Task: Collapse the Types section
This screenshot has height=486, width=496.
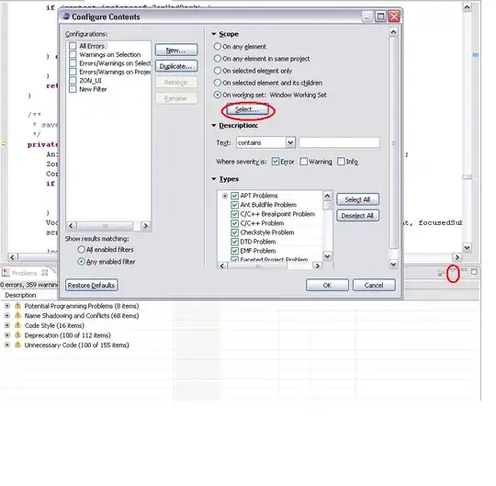Action: (214, 179)
